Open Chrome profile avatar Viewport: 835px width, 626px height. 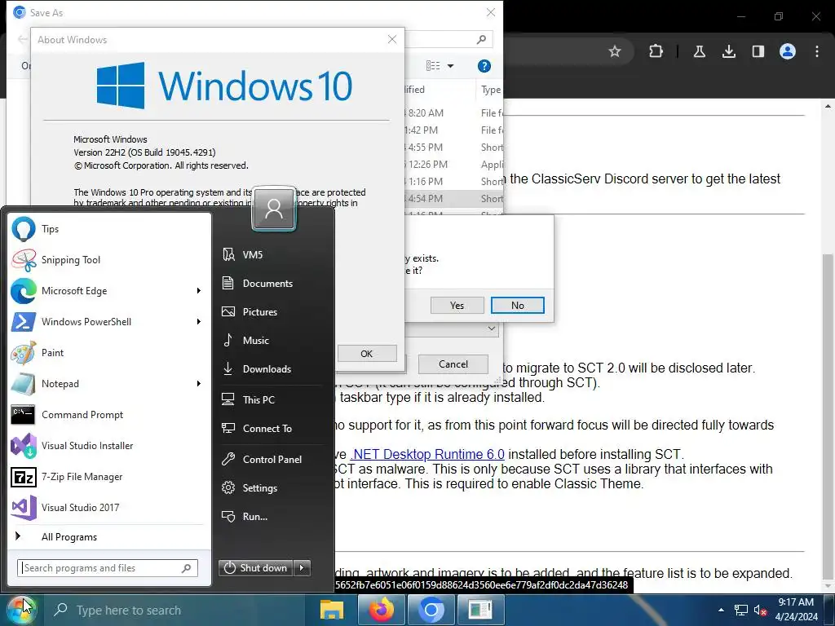click(788, 51)
